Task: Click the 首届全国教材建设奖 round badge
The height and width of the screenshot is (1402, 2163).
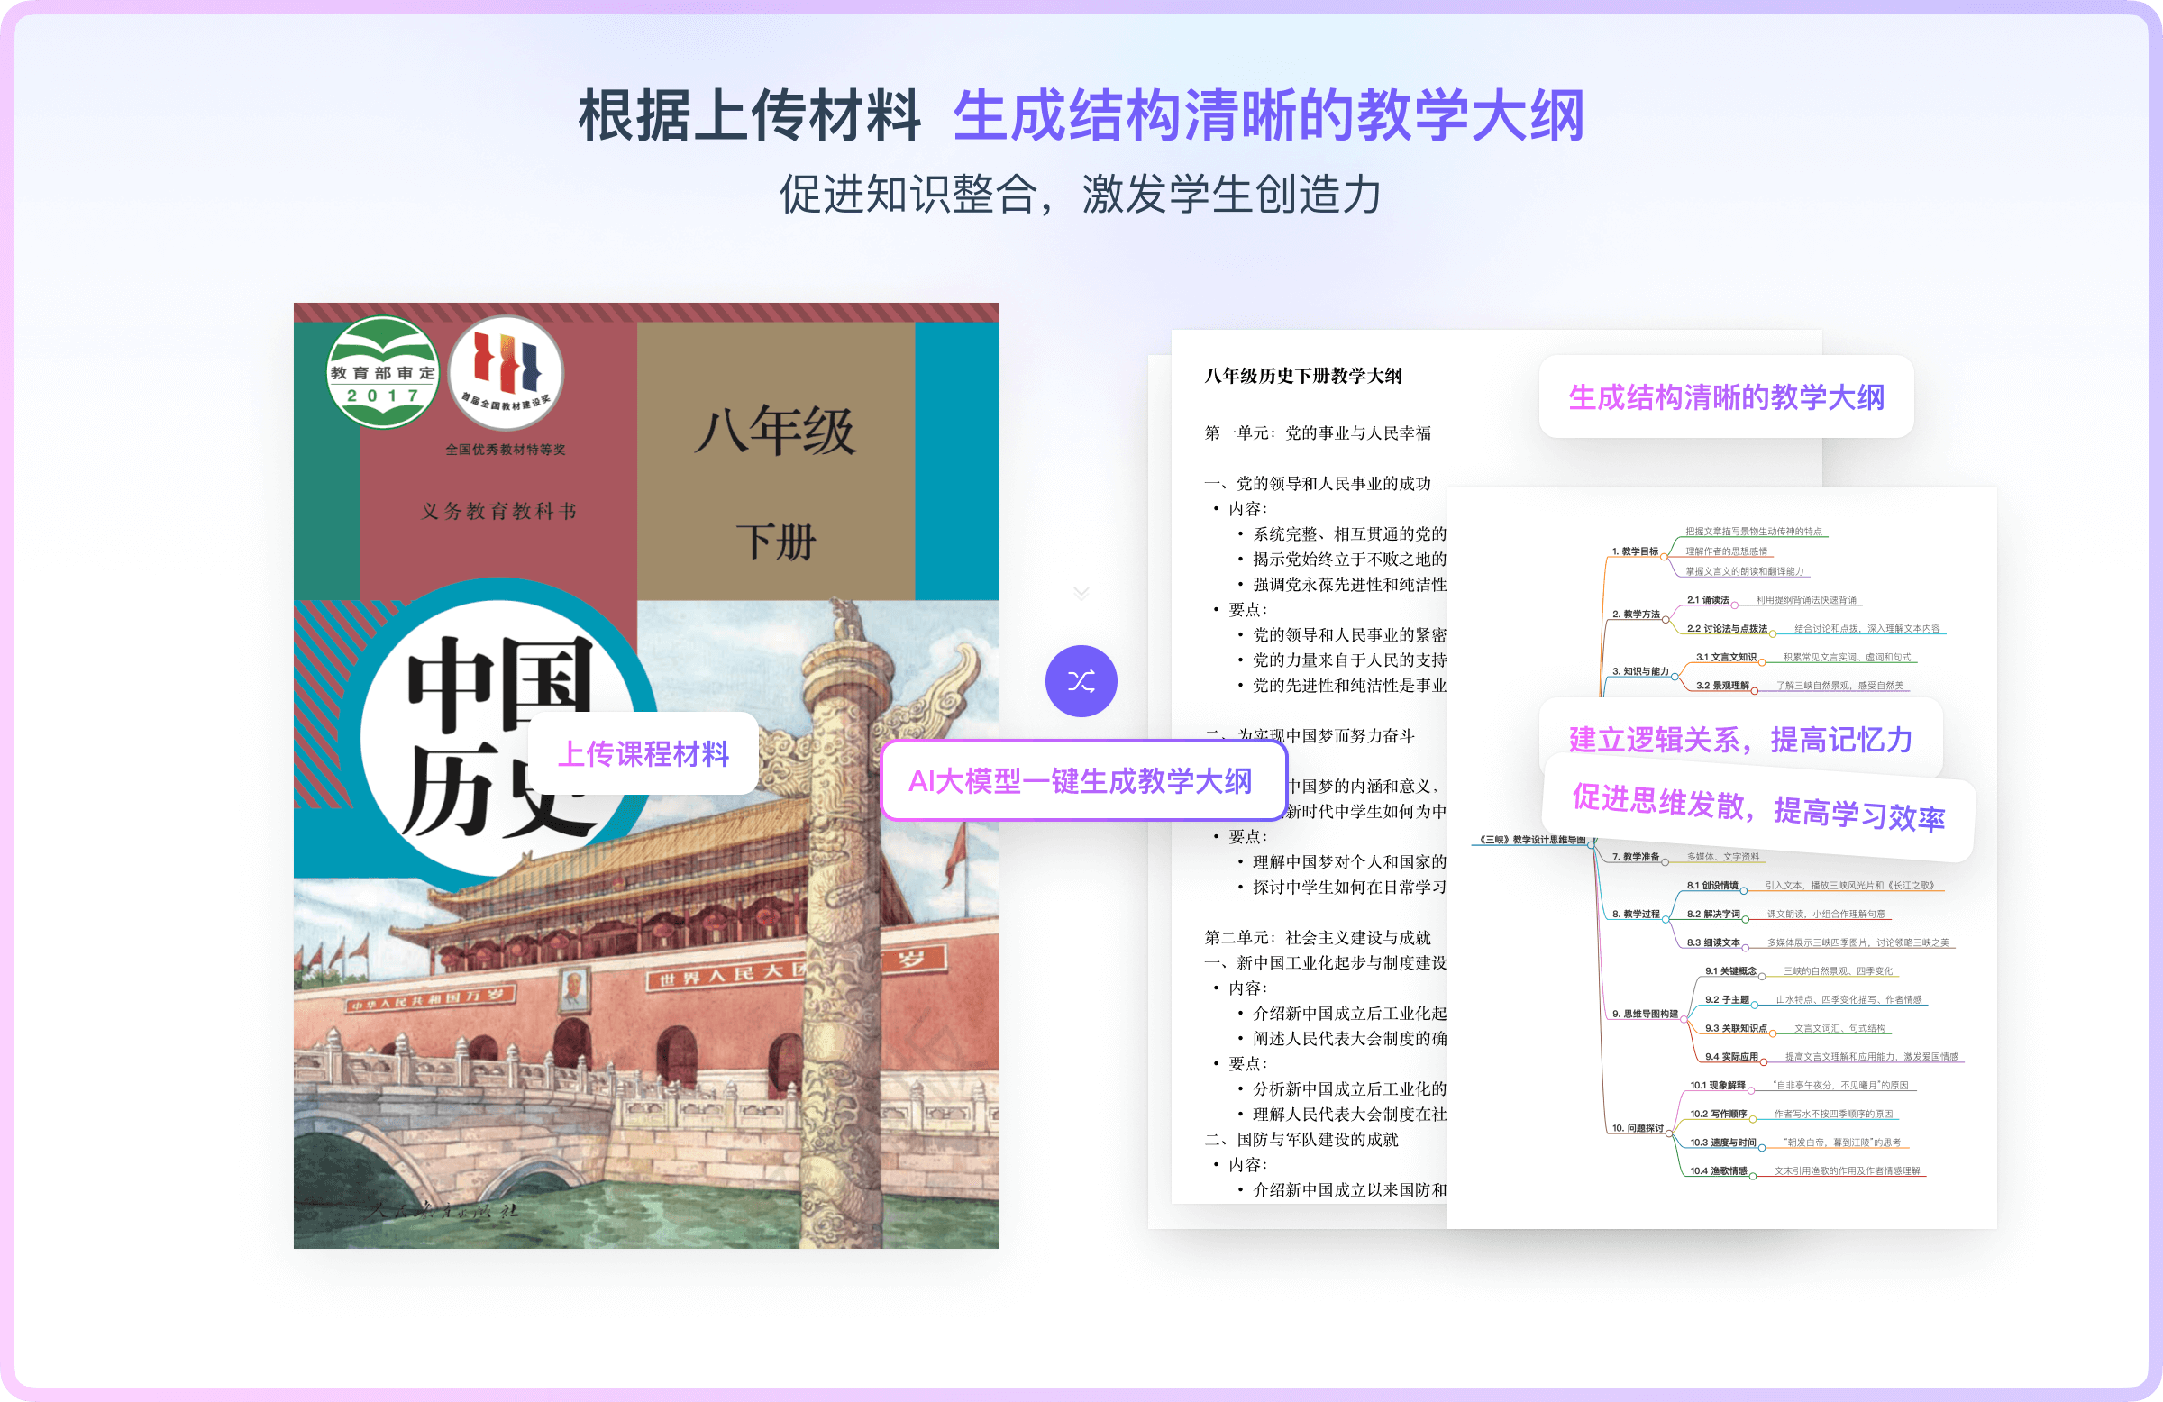Action: coord(506,372)
